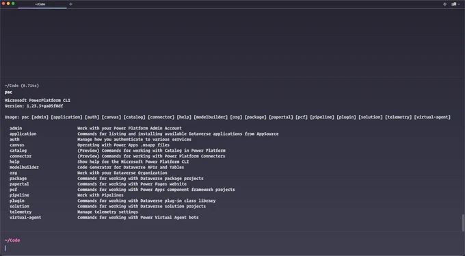465x256 pixels.
Task: Click 'Work with Pipelines' description
Action: click(101, 195)
